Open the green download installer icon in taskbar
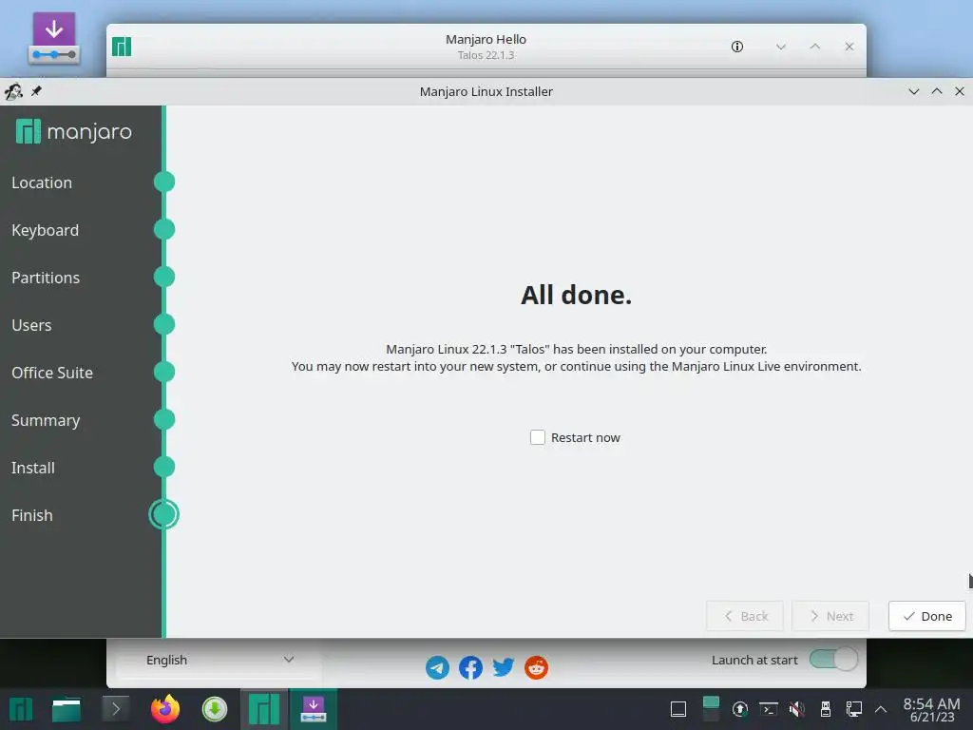973x730 pixels. tap(215, 709)
